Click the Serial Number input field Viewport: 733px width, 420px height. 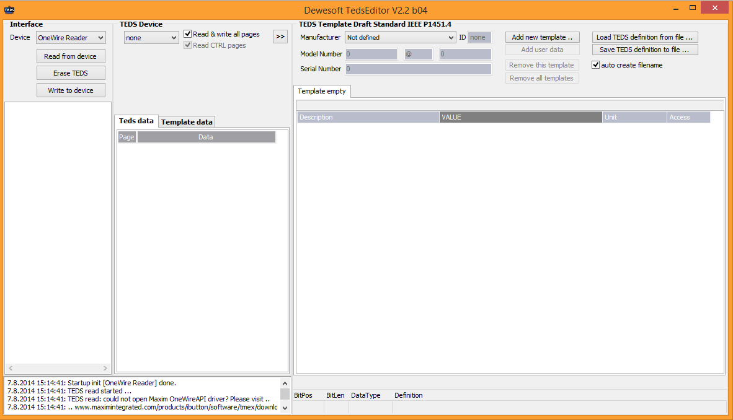[419, 69]
